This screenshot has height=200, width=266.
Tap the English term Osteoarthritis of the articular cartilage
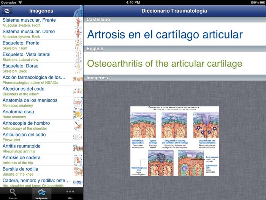pyautogui.click(x=165, y=63)
